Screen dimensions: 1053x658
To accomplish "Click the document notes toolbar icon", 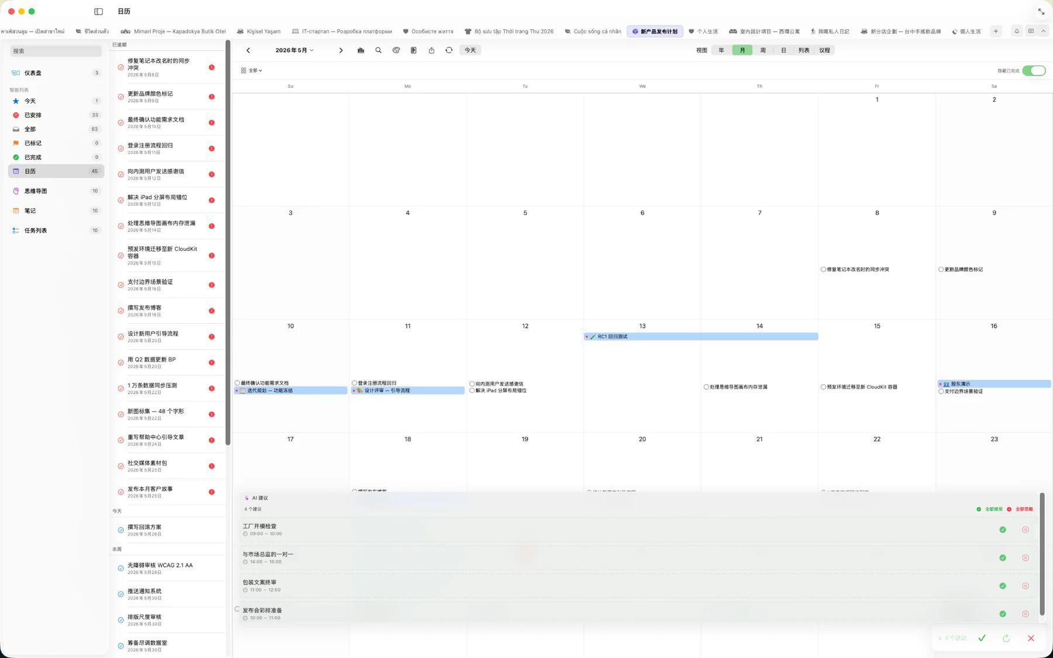I will click(x=414, y=50).
